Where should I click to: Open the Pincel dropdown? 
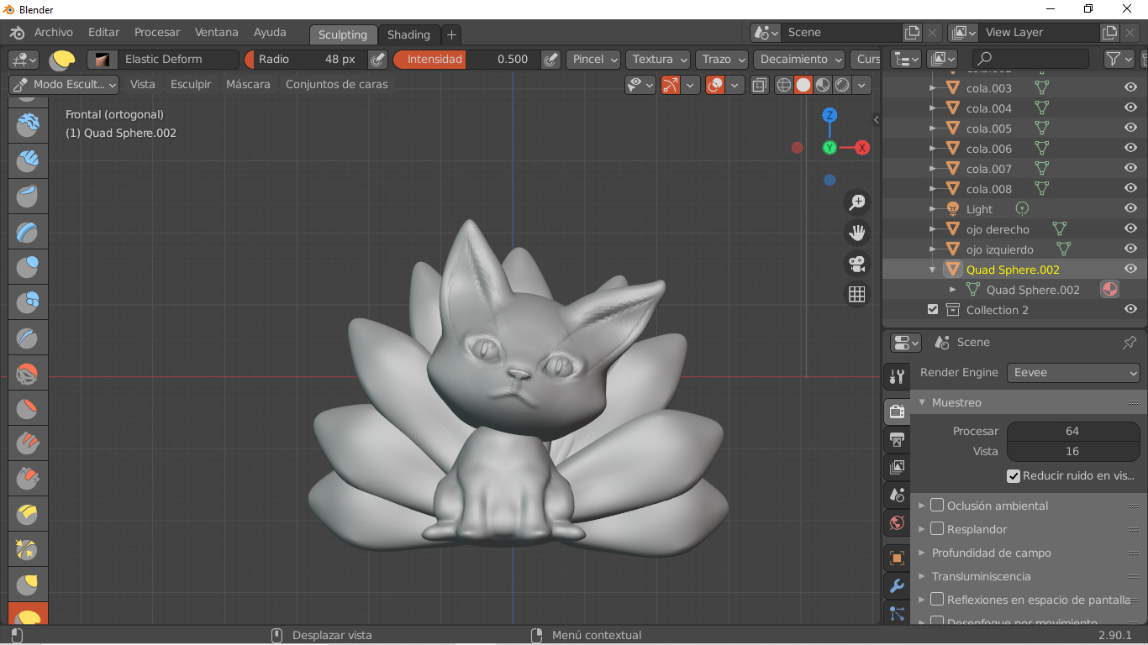tap(593, 60)
